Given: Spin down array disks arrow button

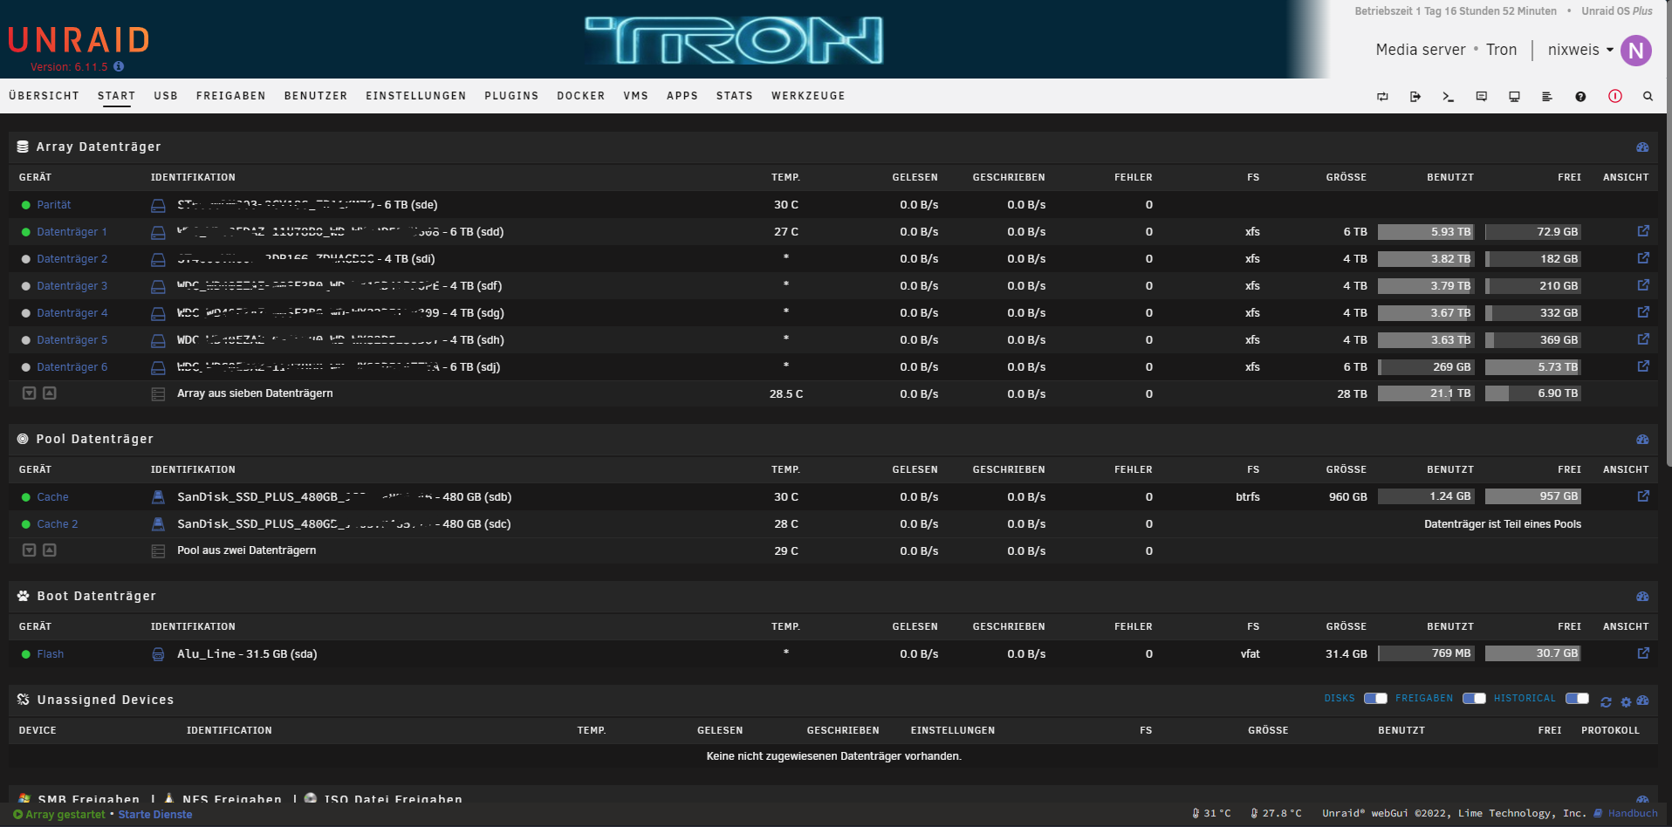Looking at the screenshot, I should (29, 393).
